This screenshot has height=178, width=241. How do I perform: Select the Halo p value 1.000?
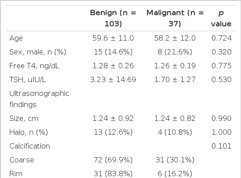[x=221, y=132]
